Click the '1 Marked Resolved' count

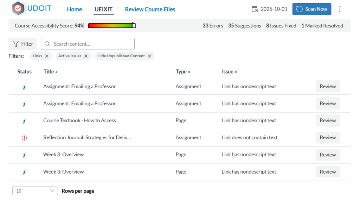[x=322, y=26]
